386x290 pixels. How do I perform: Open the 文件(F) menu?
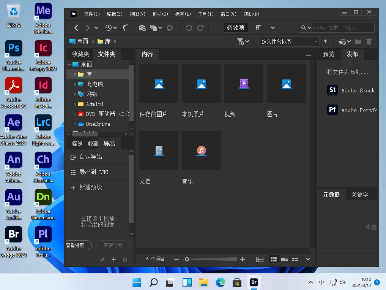92,14
